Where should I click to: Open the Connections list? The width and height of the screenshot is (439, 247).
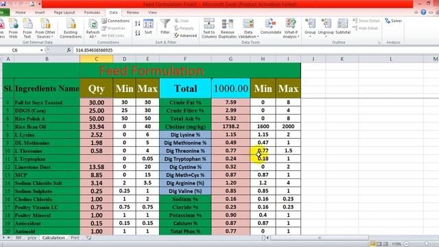pos(116,21)
